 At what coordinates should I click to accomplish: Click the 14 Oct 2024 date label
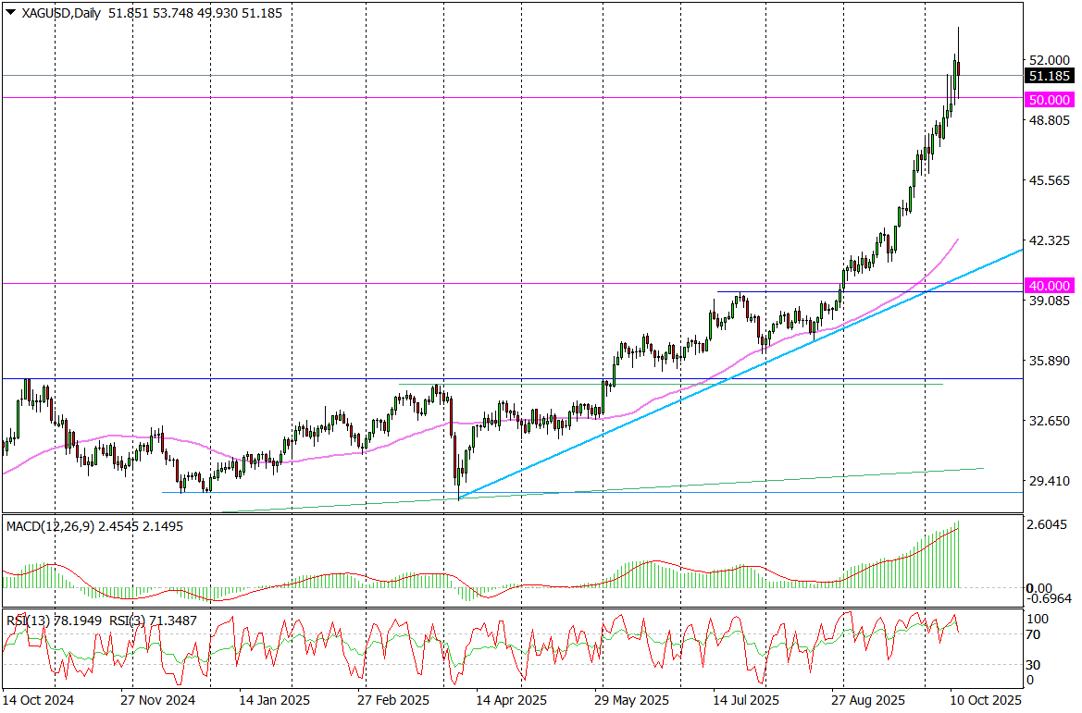coord(38,700)
